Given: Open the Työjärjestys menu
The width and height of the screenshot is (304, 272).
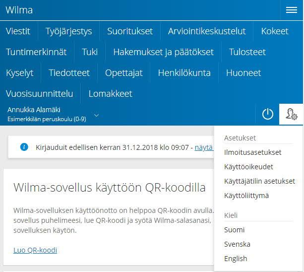Looking at the screenshot, I should point(68,31).
